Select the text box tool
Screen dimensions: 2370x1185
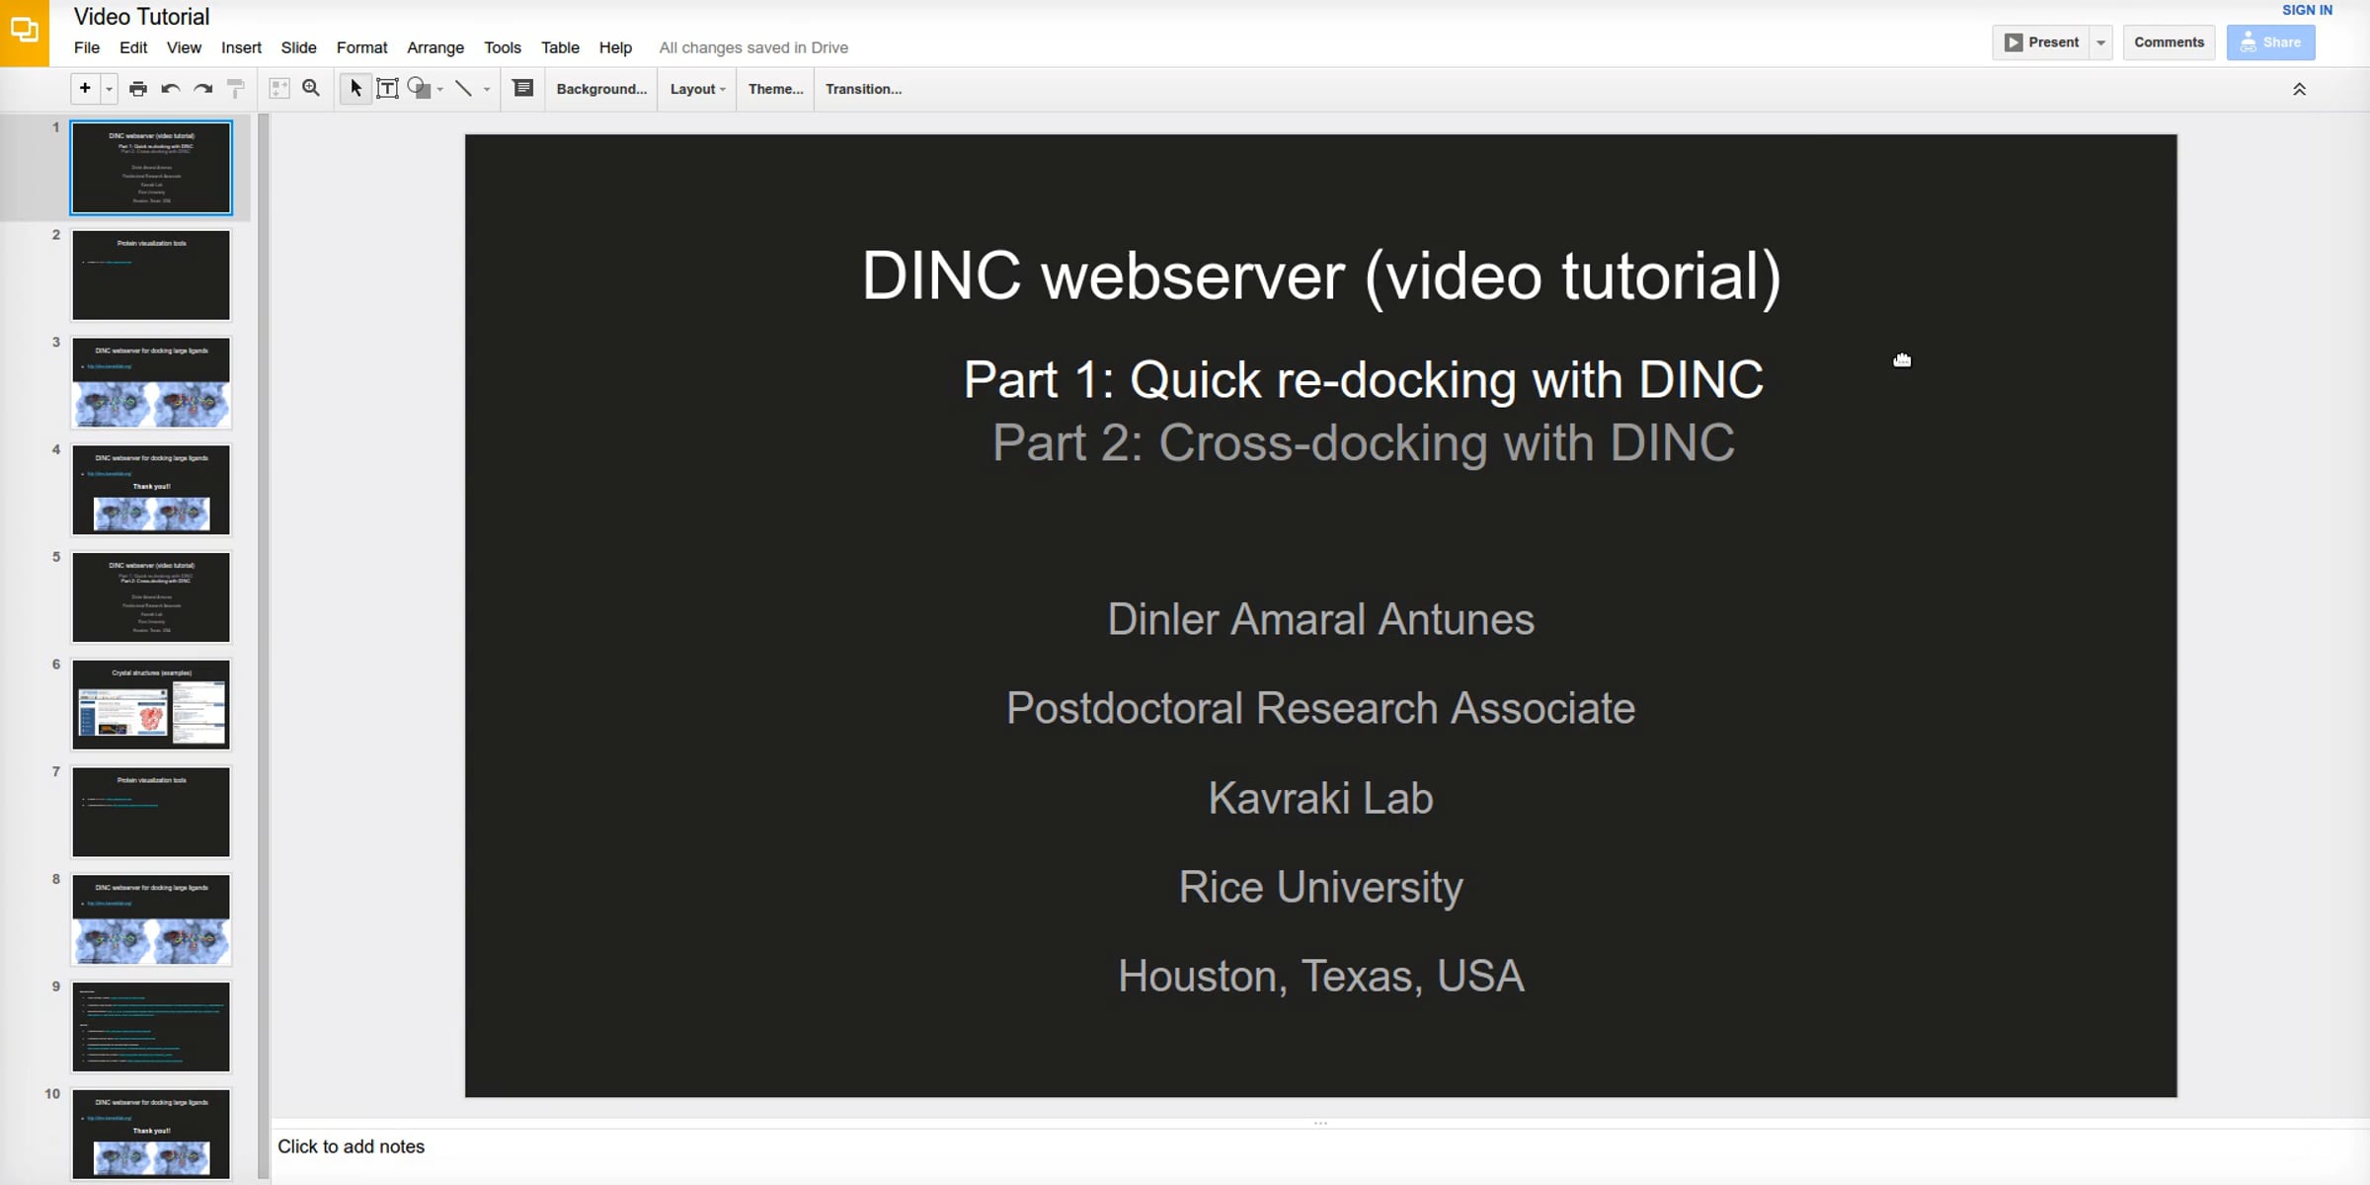click(x=387, y=89)
